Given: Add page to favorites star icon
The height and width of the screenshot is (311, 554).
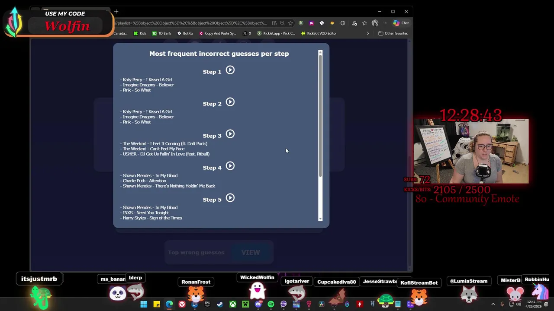Looking at the screenshot, I should pos(290,23).
